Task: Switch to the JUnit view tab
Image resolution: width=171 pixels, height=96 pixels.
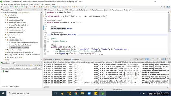Action: click(x=19, y=10)
